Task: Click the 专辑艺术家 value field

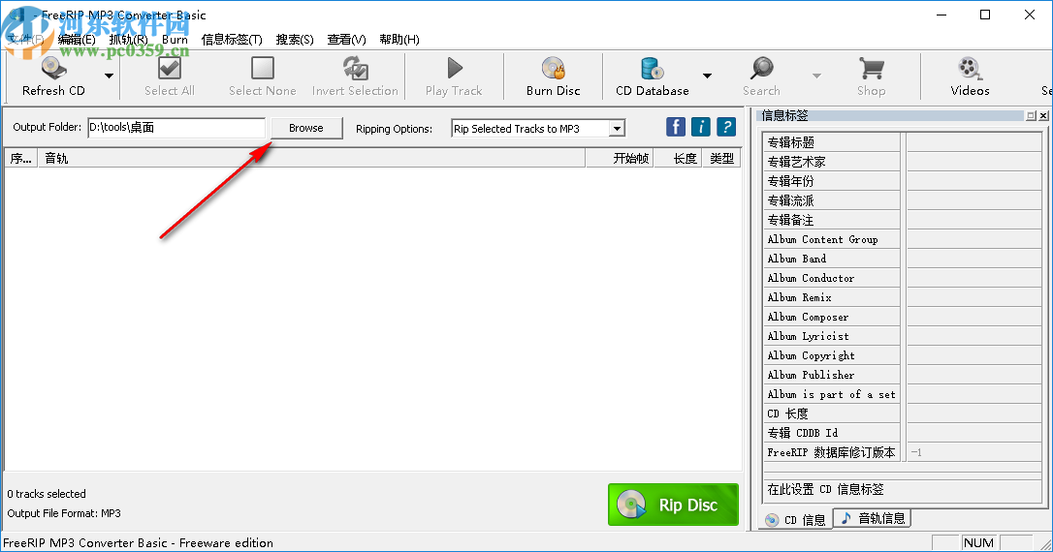Action: pyautogui.click(x=973, y=162)
